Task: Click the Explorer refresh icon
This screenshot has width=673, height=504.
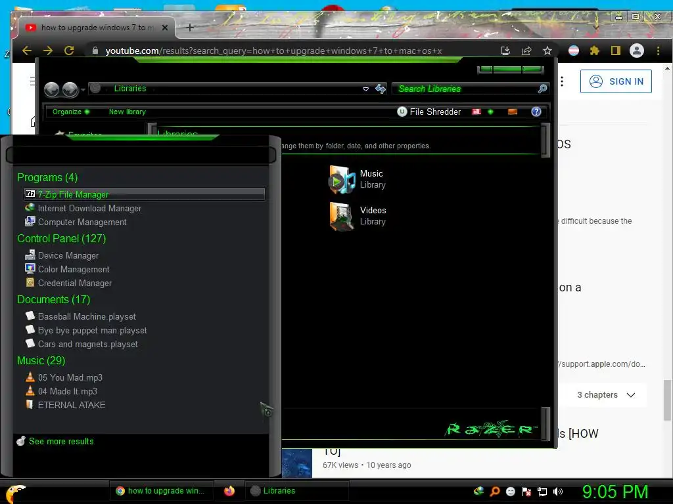Action: pos(381,89)
